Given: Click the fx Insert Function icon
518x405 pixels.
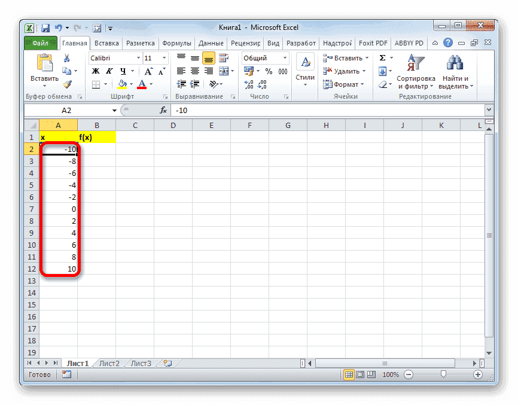Looking at the screenshot, I should click(163, 110).
